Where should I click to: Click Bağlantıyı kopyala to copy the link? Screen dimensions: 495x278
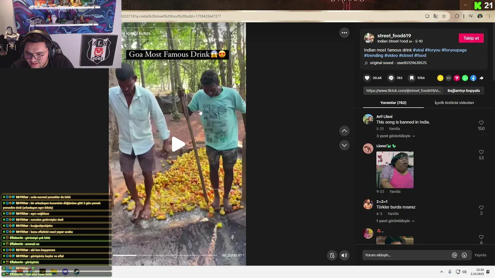463,91
